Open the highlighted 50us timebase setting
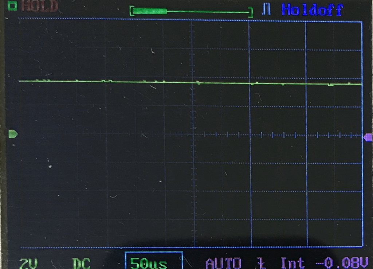Image resolution: width=373 pixels, height=269 pixels. tap(153, 262)
